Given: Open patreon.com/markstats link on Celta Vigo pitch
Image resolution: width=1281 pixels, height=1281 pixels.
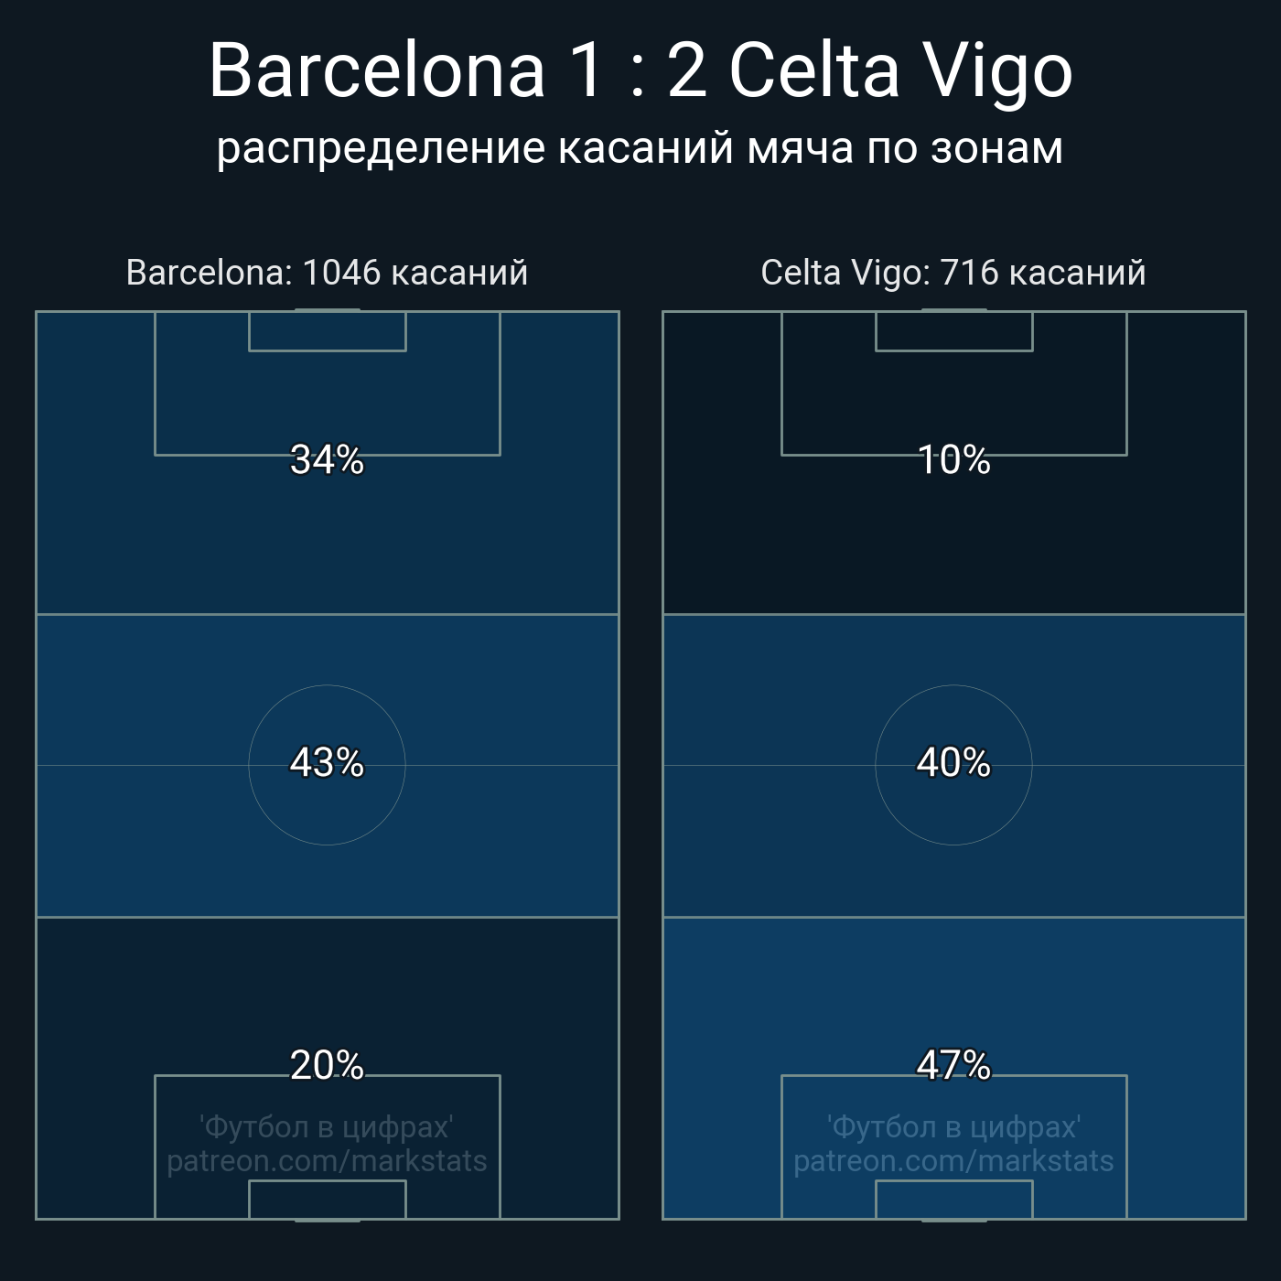Looking at the screenshot, I should click(953, 1161).
